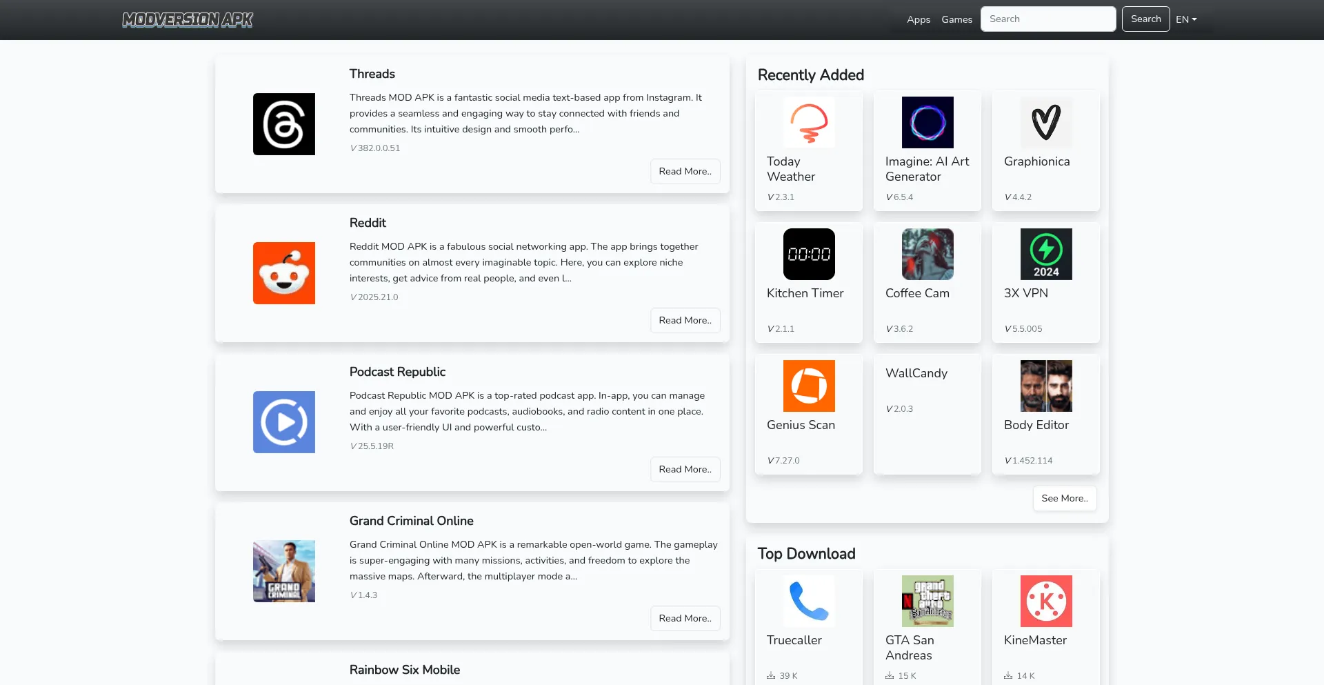Open the Kitchen Timer icon
This screenshot has width=1324, height=685.
[808, 254]
